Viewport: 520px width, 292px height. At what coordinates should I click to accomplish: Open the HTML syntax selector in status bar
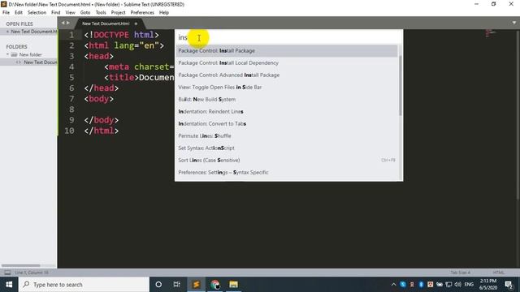tap(498, 273)
